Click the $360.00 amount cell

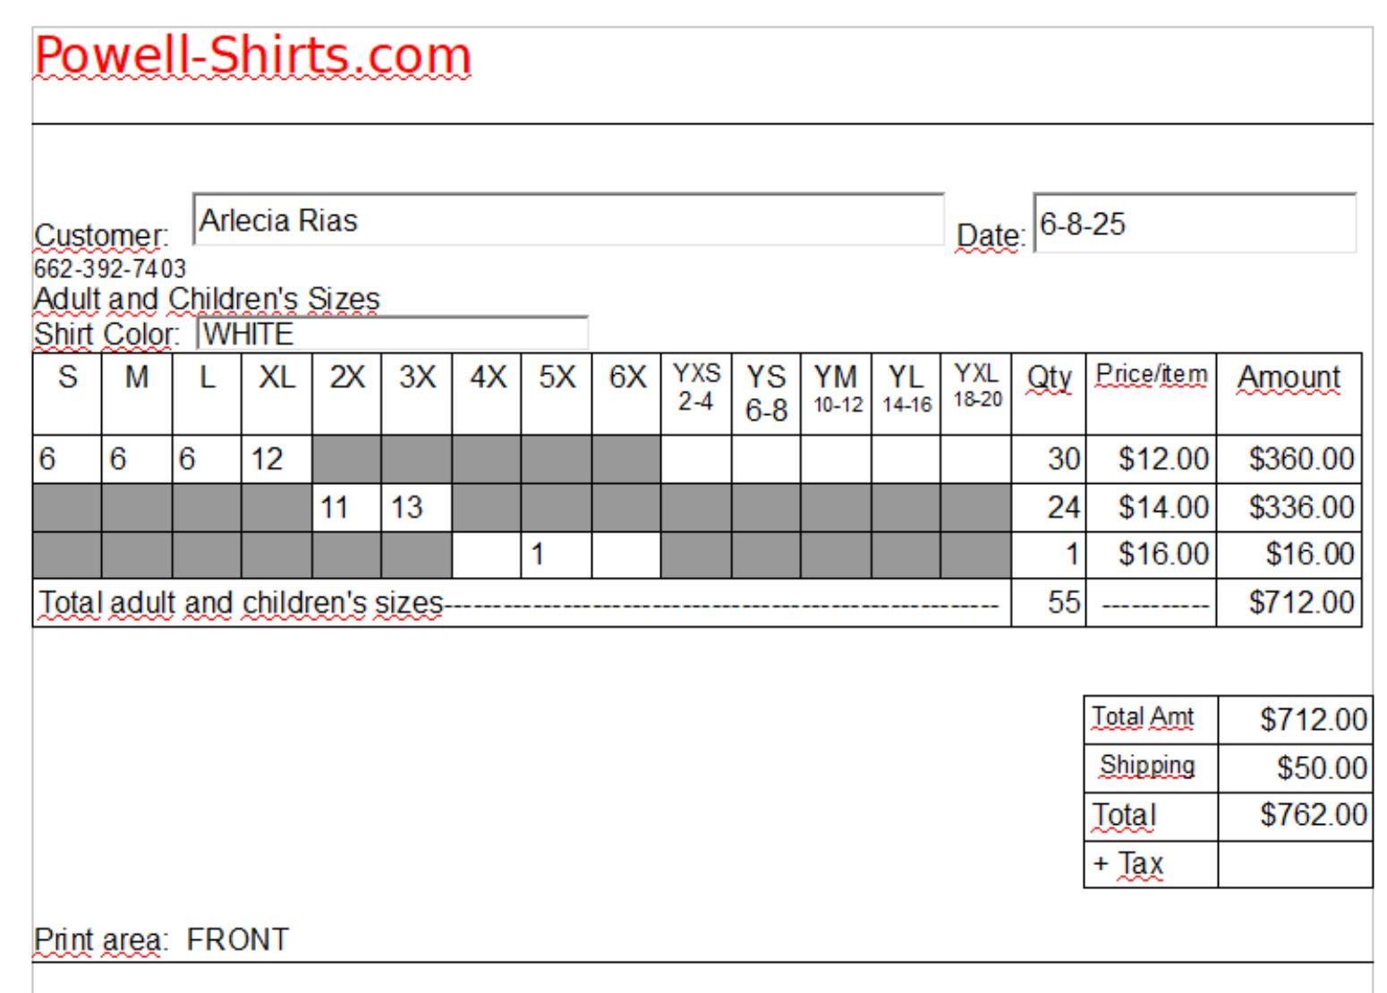point(1289,459)
